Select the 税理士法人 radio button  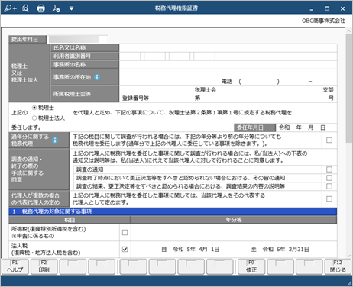tap(34, 118)
